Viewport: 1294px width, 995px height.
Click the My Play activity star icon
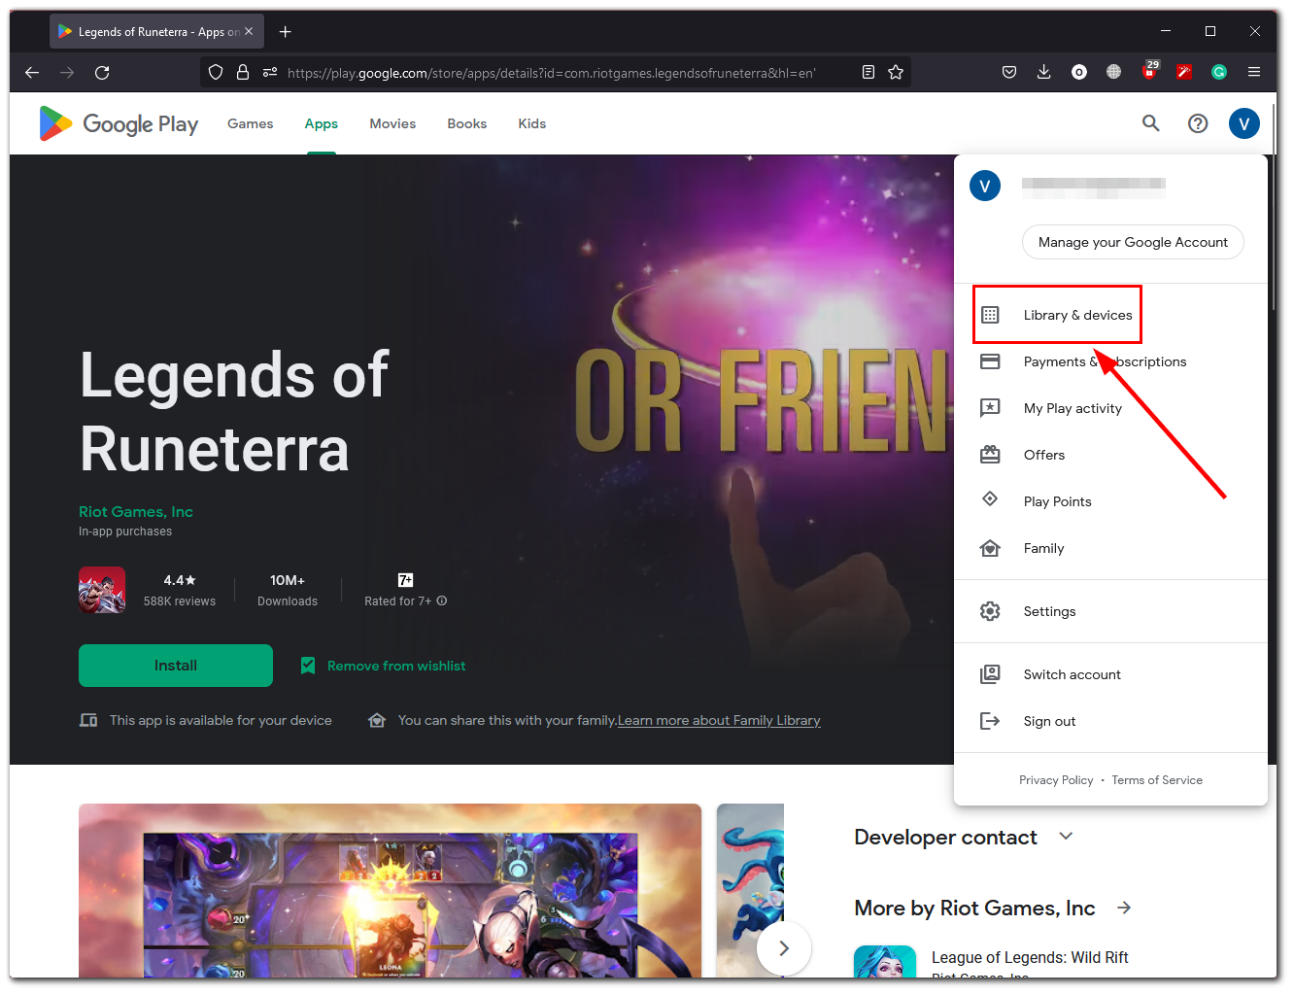tap(990, 408)
